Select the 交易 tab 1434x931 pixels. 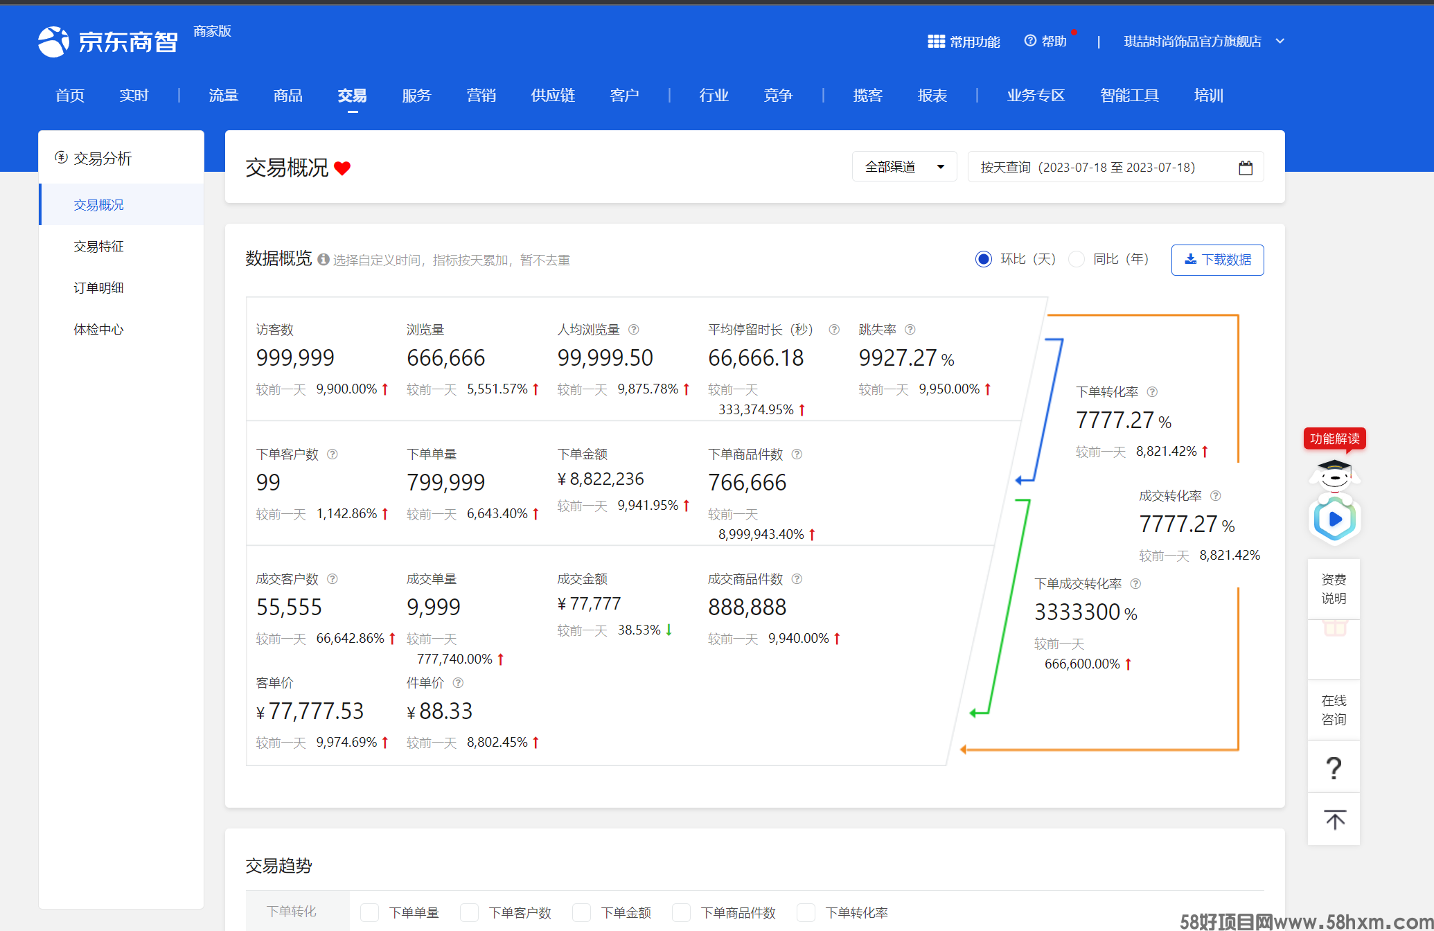click(353, 96)
